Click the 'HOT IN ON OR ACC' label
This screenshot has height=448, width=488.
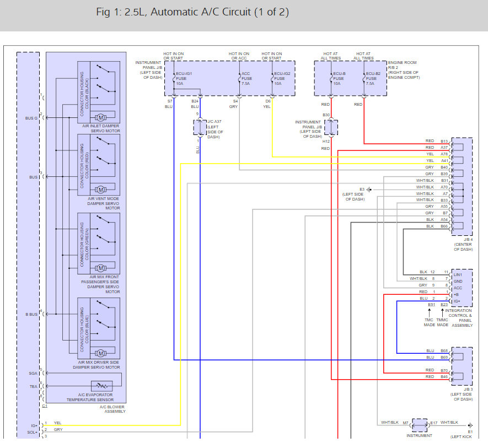coord(239,56)
